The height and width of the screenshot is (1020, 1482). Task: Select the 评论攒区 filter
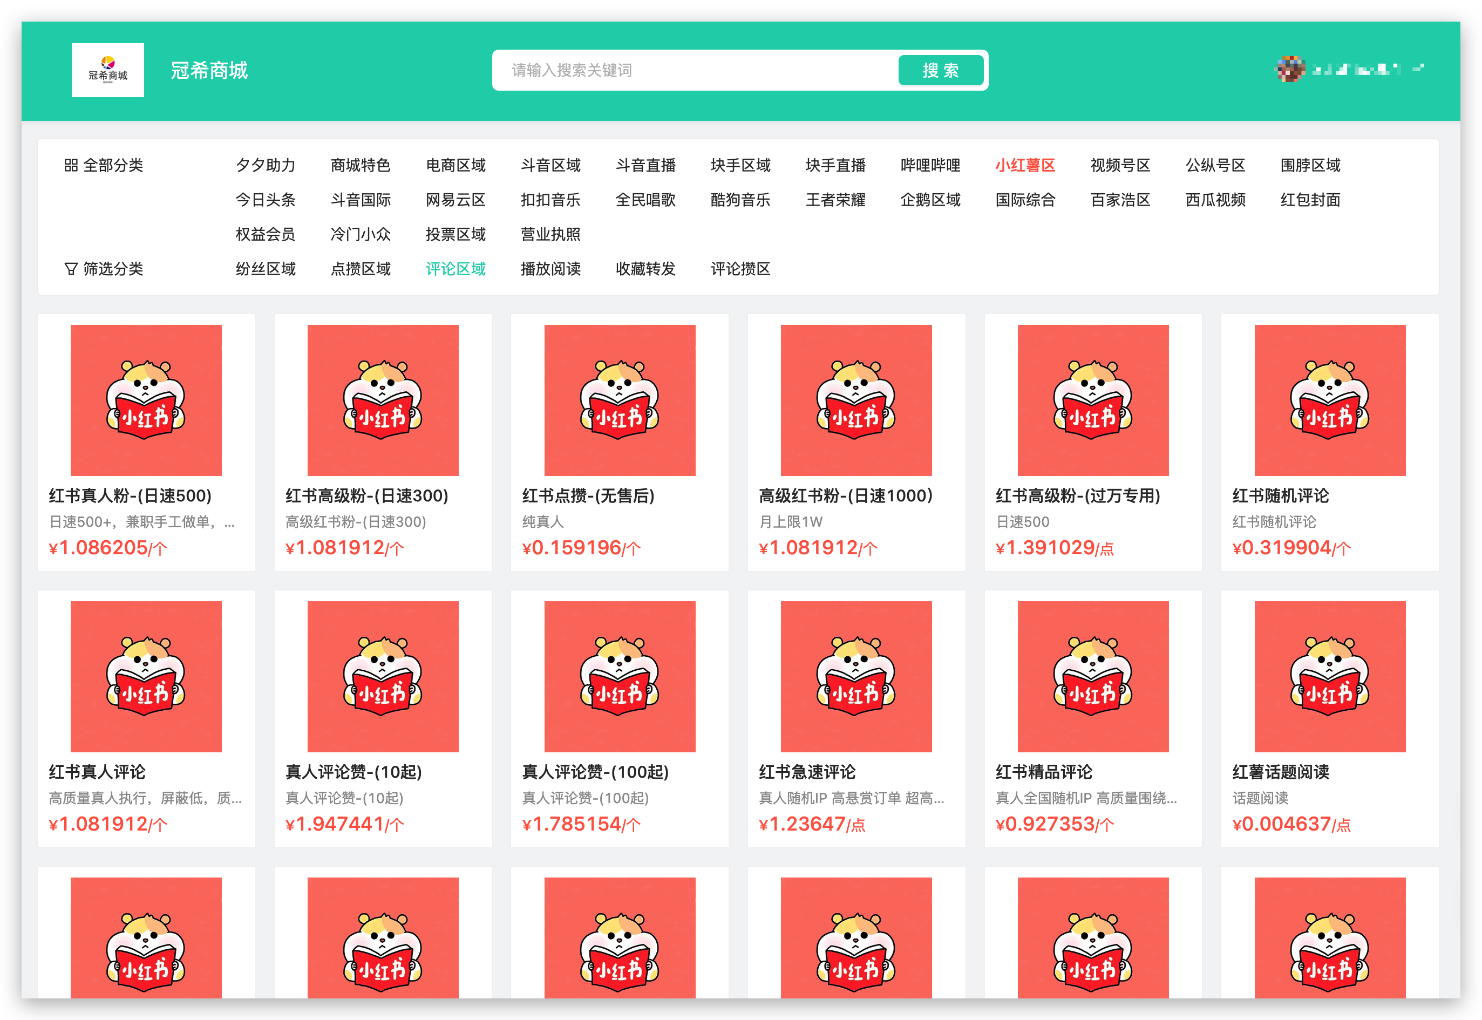pyautogui.click(x=740, y=269)
